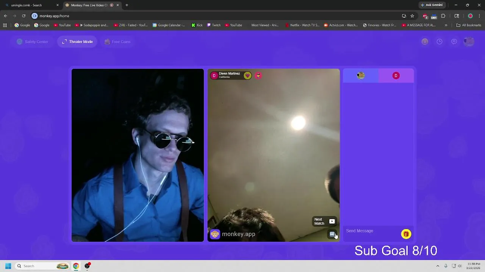
Task: Open the Actvid.com bookmark
Action: pos(341,25)
